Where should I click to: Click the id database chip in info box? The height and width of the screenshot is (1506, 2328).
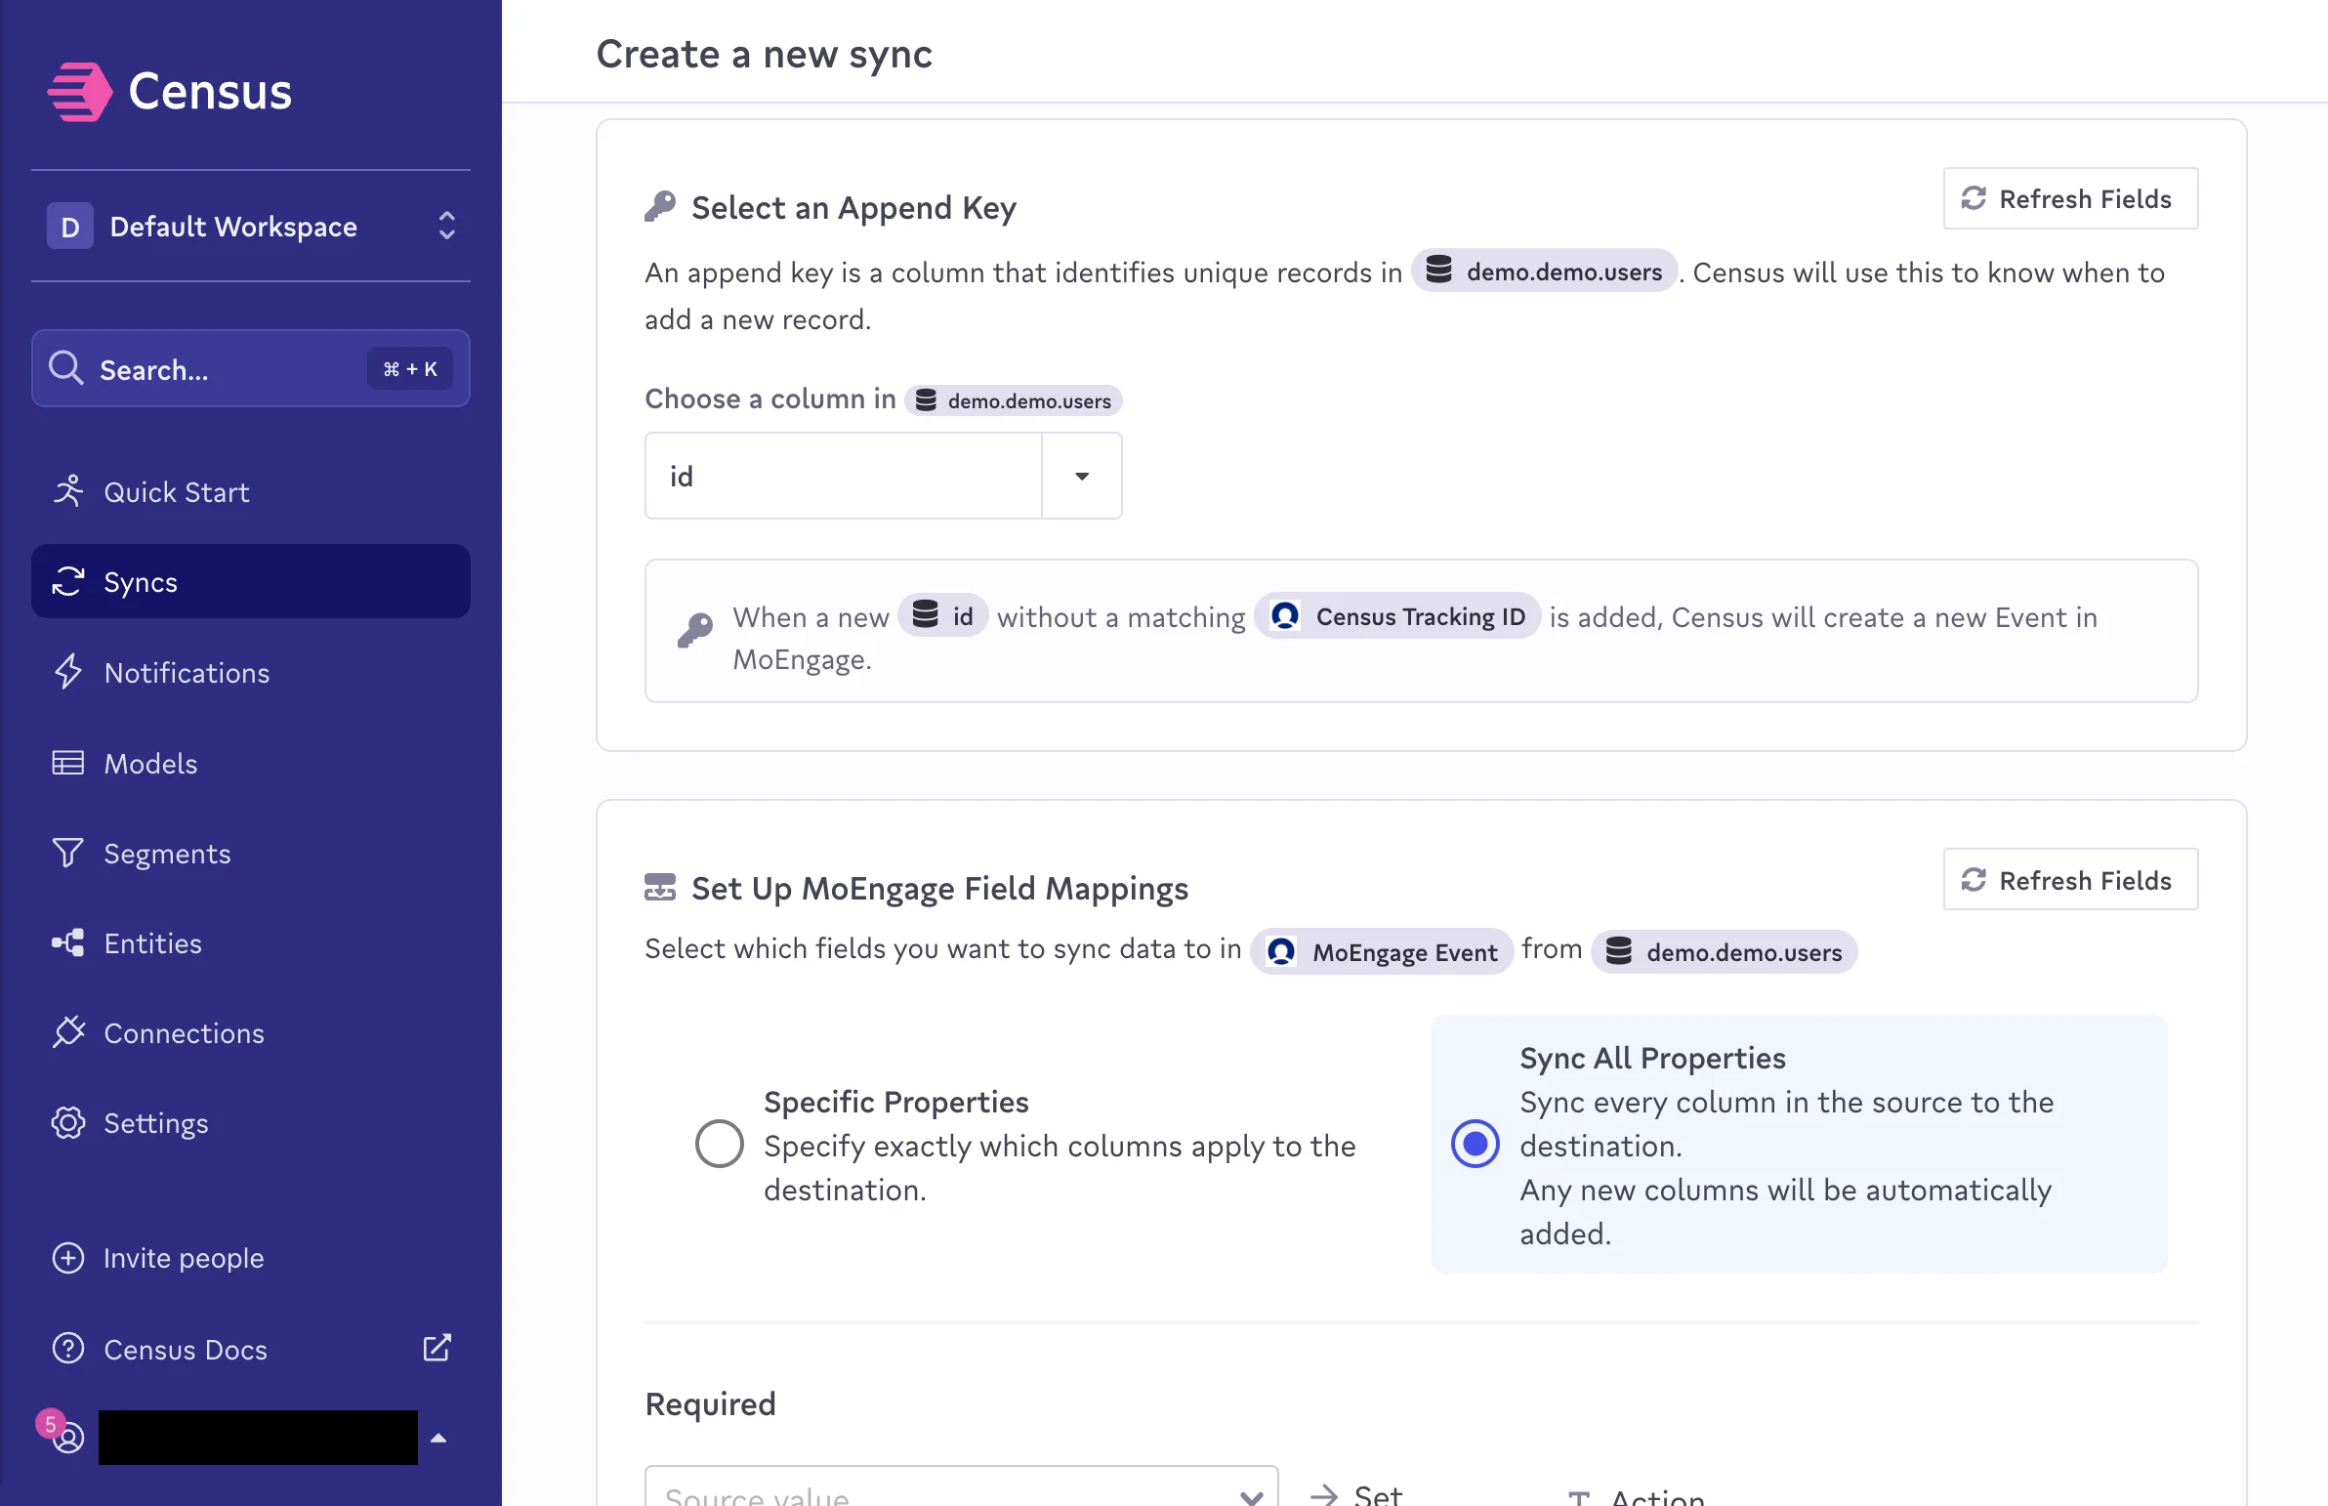[942, 616]
